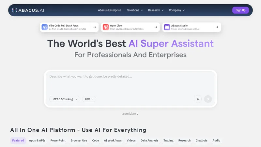This screenshot has width=261, height=147.
Task: Click the Sign Up button
Action: pyautogui.click(x=240, y=10)
